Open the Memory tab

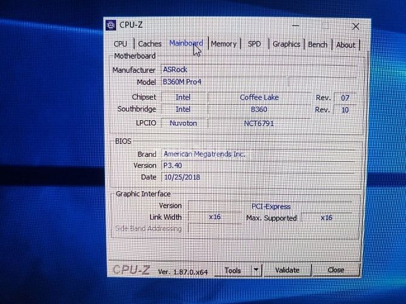click(x=224, y=44)
